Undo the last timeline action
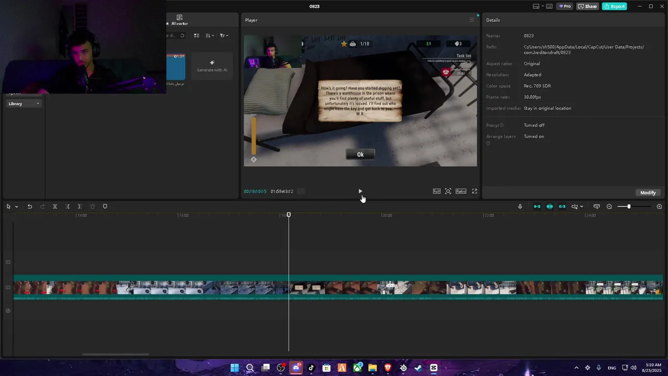 pyautogui.click(x=30, y=206)
